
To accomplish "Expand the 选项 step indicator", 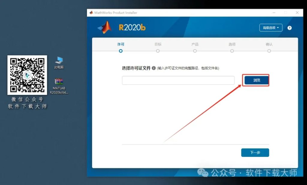I will pos(232,51).
